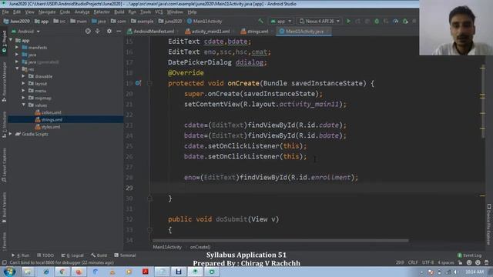This screenshot has width=493, height=277.
Task: Open the VCS menu
Action: coord(159,12)
